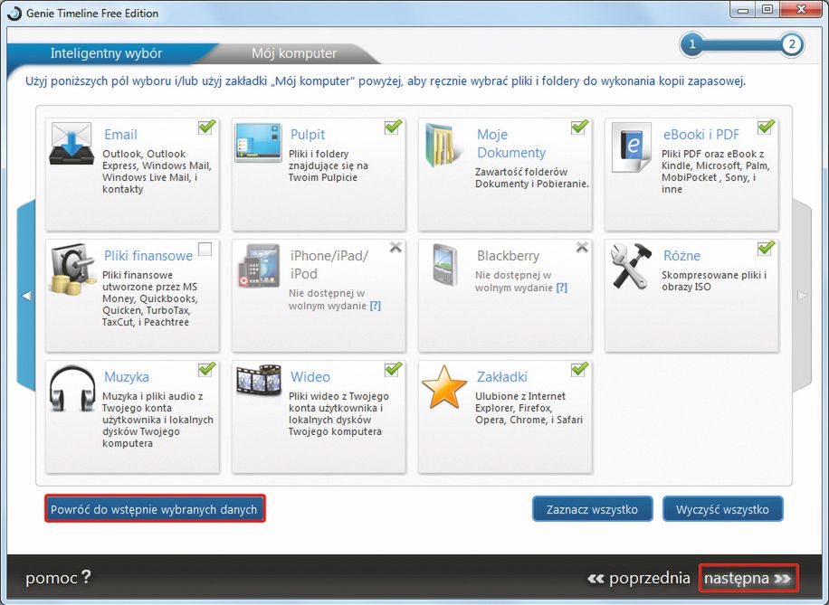Uncheck the Email checkbox
Image resolution: width=829 pixels, height=605 pixels.
click(206, 128)
